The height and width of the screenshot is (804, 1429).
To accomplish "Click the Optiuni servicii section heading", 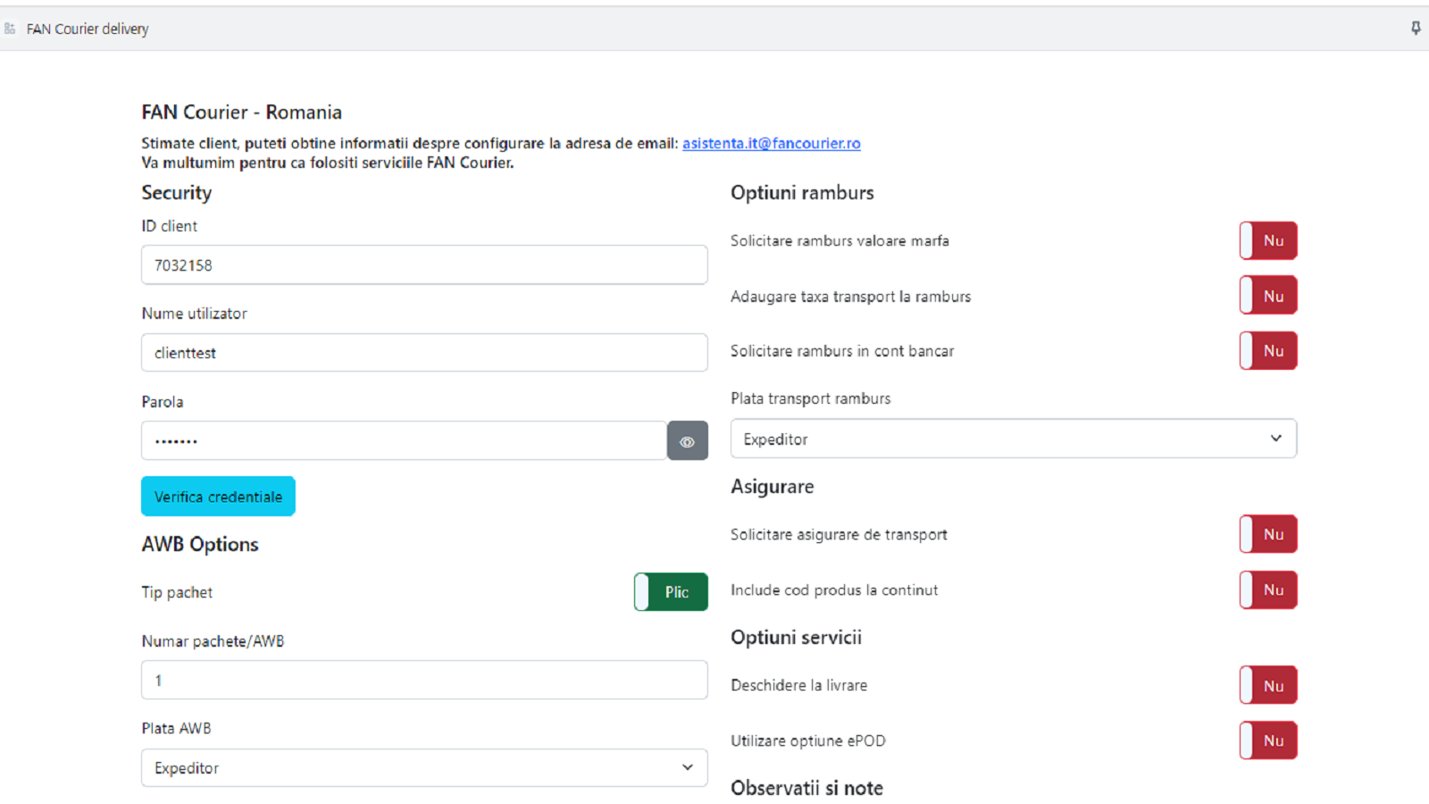I will tap(796, 638).
